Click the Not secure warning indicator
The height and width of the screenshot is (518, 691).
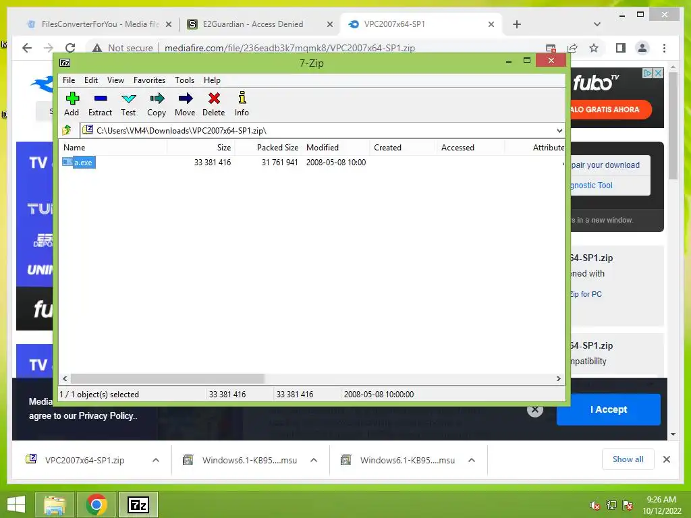click(123, 48)
